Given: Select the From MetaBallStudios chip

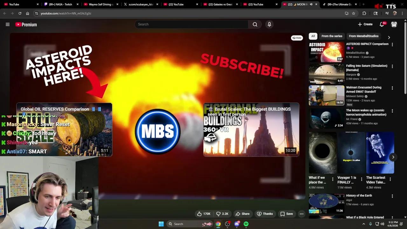Looking at the screenshot, I should (x=363, y=36).
